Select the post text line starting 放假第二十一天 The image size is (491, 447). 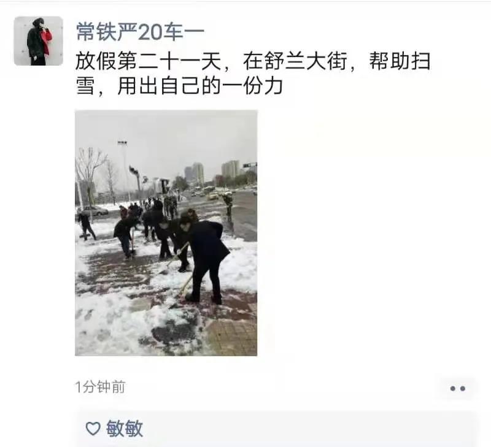[253, 61]
